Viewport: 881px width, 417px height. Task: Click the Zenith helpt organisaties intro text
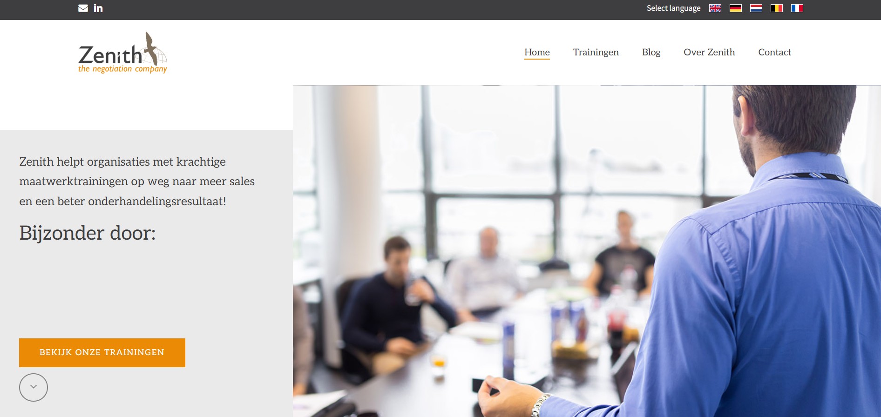pos(137,182)
